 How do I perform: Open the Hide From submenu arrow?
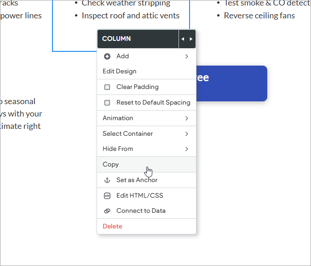(x=187, y=149)
